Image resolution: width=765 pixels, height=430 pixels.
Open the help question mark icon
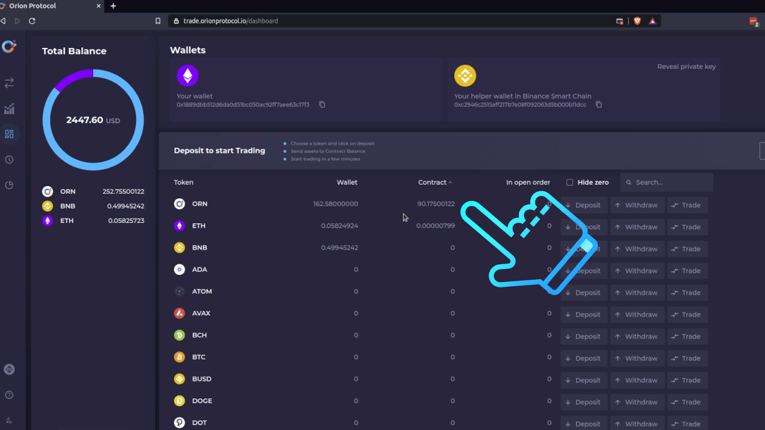pos(9,395)
